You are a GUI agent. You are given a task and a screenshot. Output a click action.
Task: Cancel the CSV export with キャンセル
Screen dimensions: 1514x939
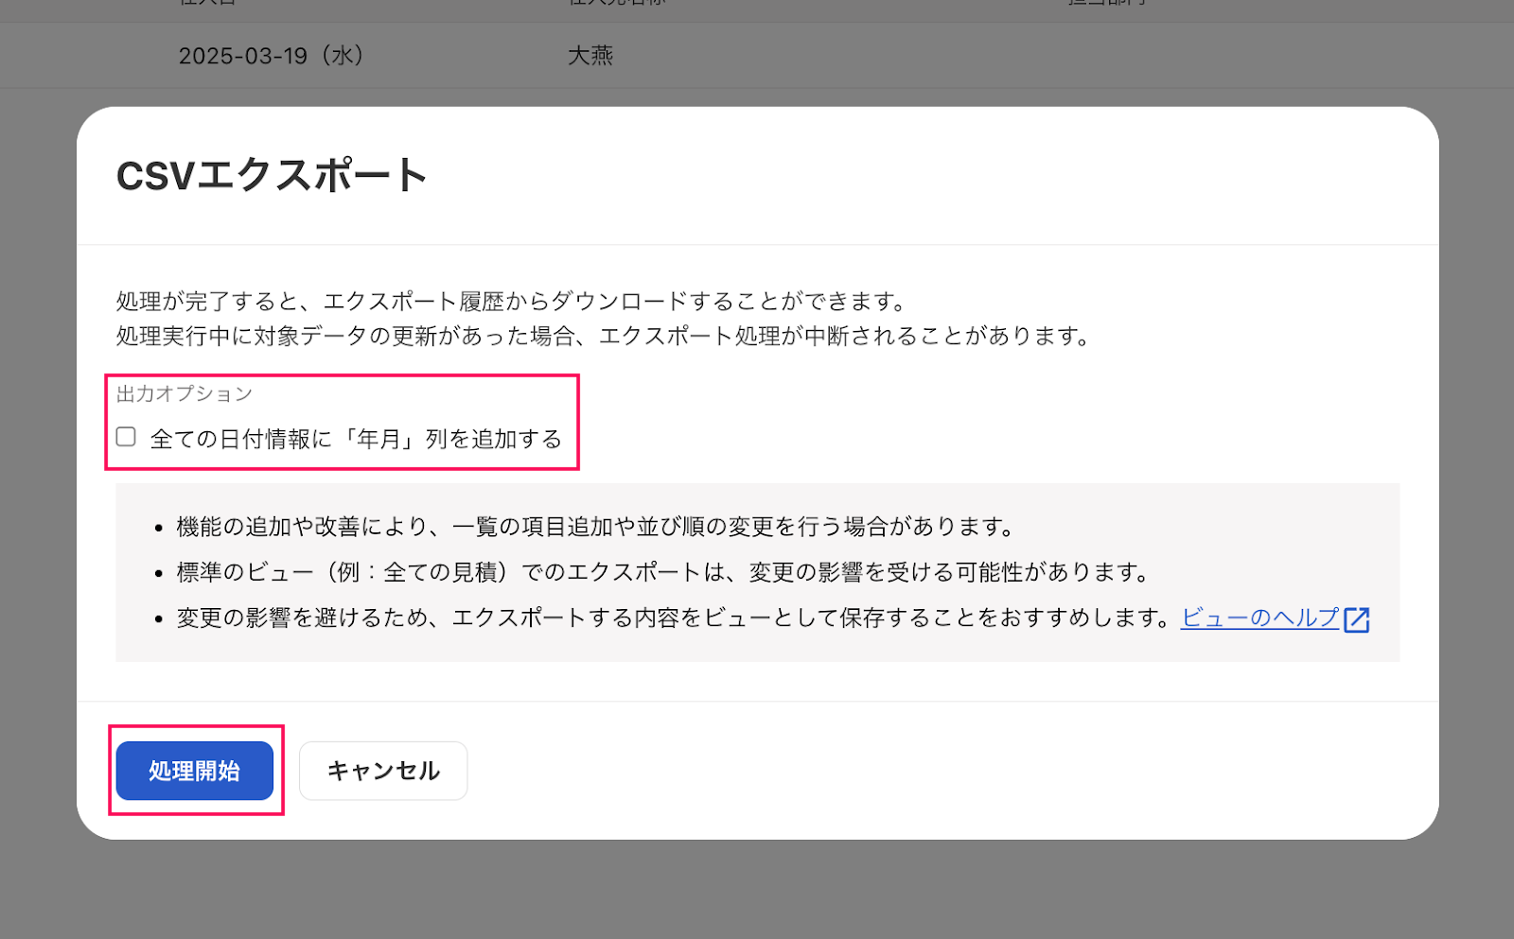point(383,771)
